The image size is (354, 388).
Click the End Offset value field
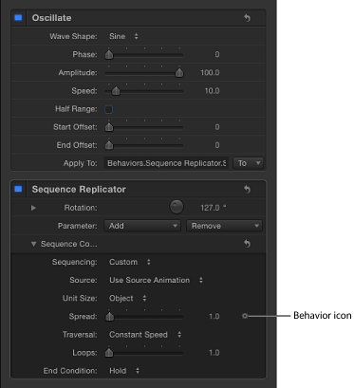coord(217,145)
